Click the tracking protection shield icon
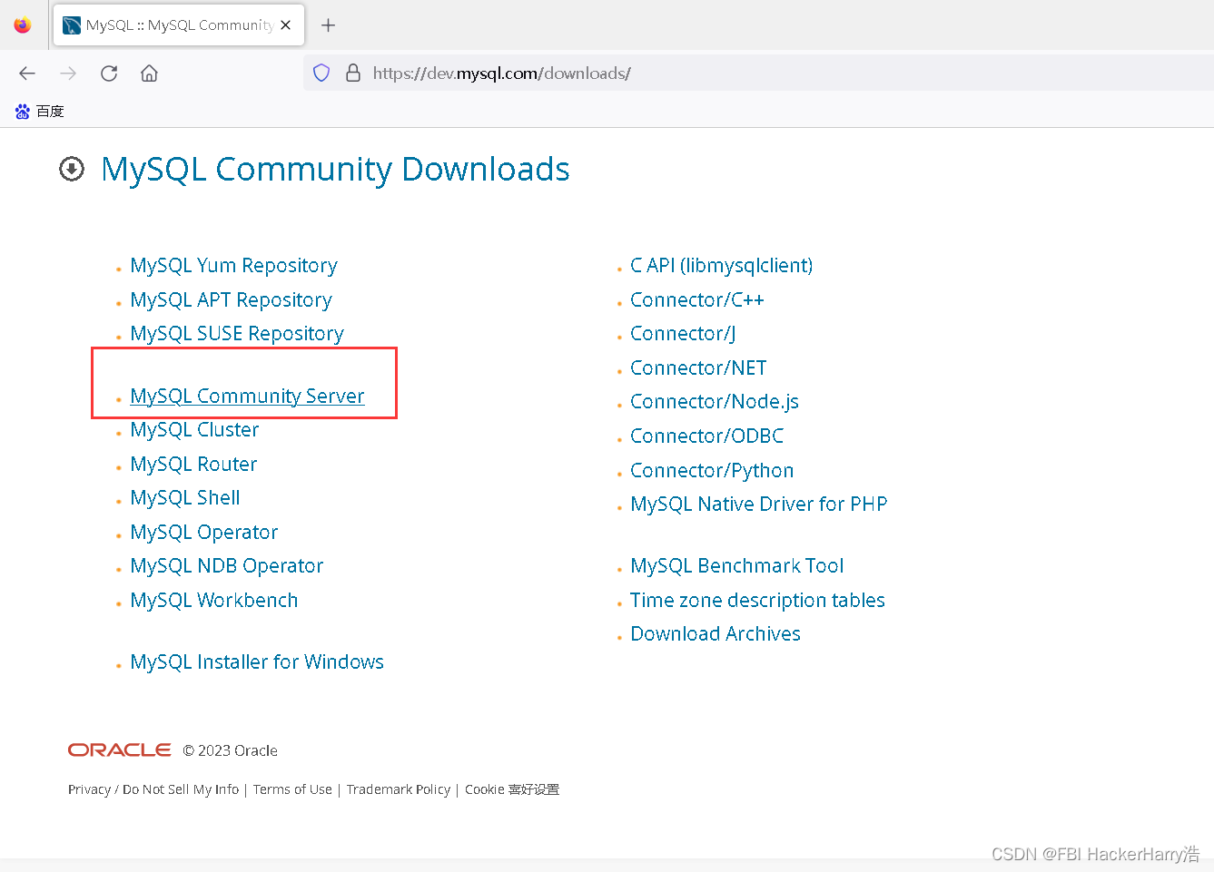1214x872 pixels. pos(321,73)
